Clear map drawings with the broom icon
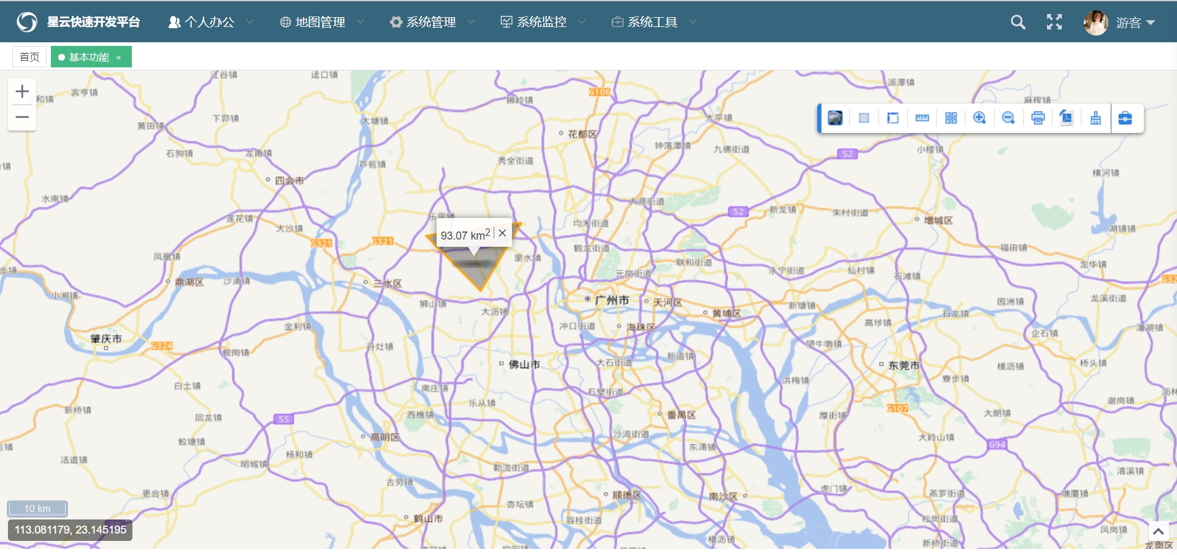1177x555 pixels. [1095, 118]
